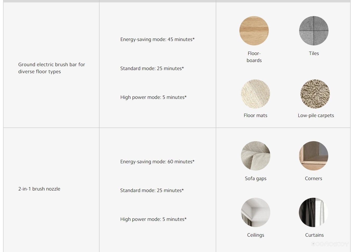Select the Low-pile carpets texture icon
The image size is (354, 252).
tap(315, 94)
